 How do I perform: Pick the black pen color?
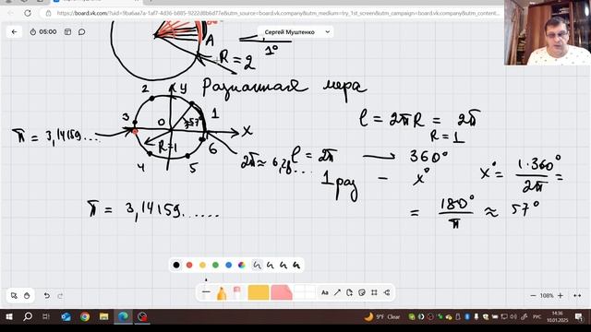coord(176,265)
